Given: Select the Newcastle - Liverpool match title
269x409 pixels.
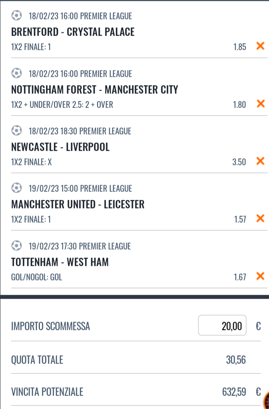Looking at the screenshot, I should 60,147.
